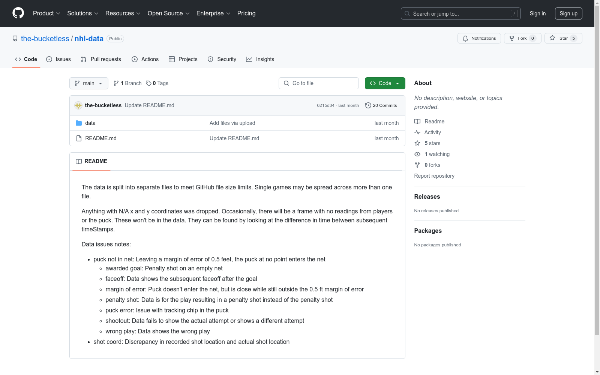600x375 pixels.
Task: Click the README.md file icon
Action: (x=79, y=138)
